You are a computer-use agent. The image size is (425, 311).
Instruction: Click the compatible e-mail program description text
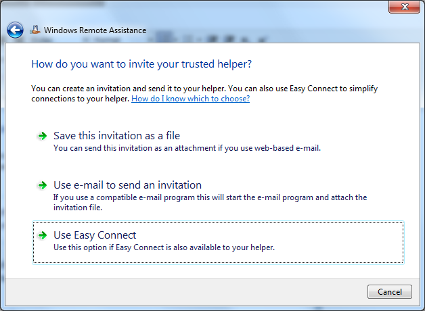[210, 202]
